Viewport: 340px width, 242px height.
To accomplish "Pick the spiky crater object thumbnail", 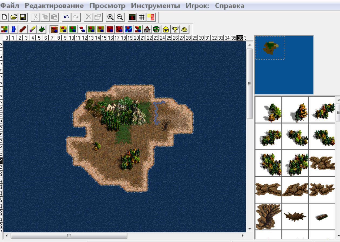I will tap(295, 216).
